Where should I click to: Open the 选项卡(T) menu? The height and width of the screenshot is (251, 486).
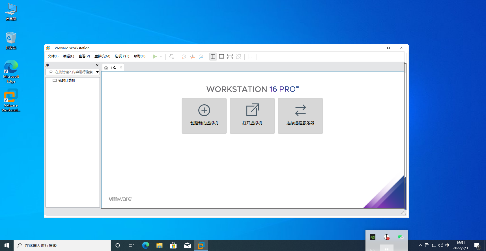(x=122, y=56)
